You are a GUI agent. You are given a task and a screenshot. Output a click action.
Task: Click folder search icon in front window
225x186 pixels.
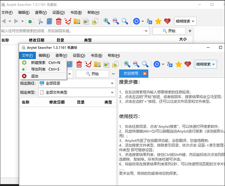point(97,64)
